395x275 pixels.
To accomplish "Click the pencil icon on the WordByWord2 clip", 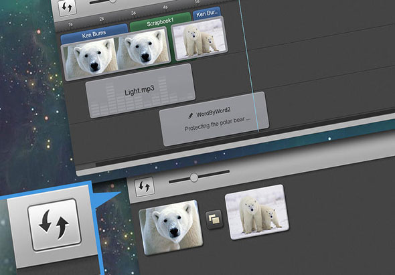I will [190, 116].
